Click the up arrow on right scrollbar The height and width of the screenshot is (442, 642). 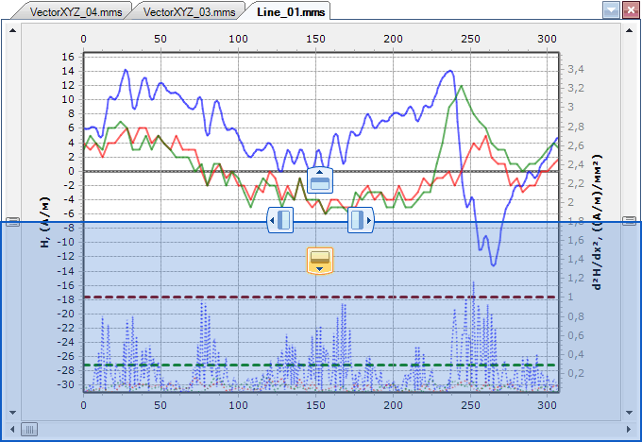[628, 29]
